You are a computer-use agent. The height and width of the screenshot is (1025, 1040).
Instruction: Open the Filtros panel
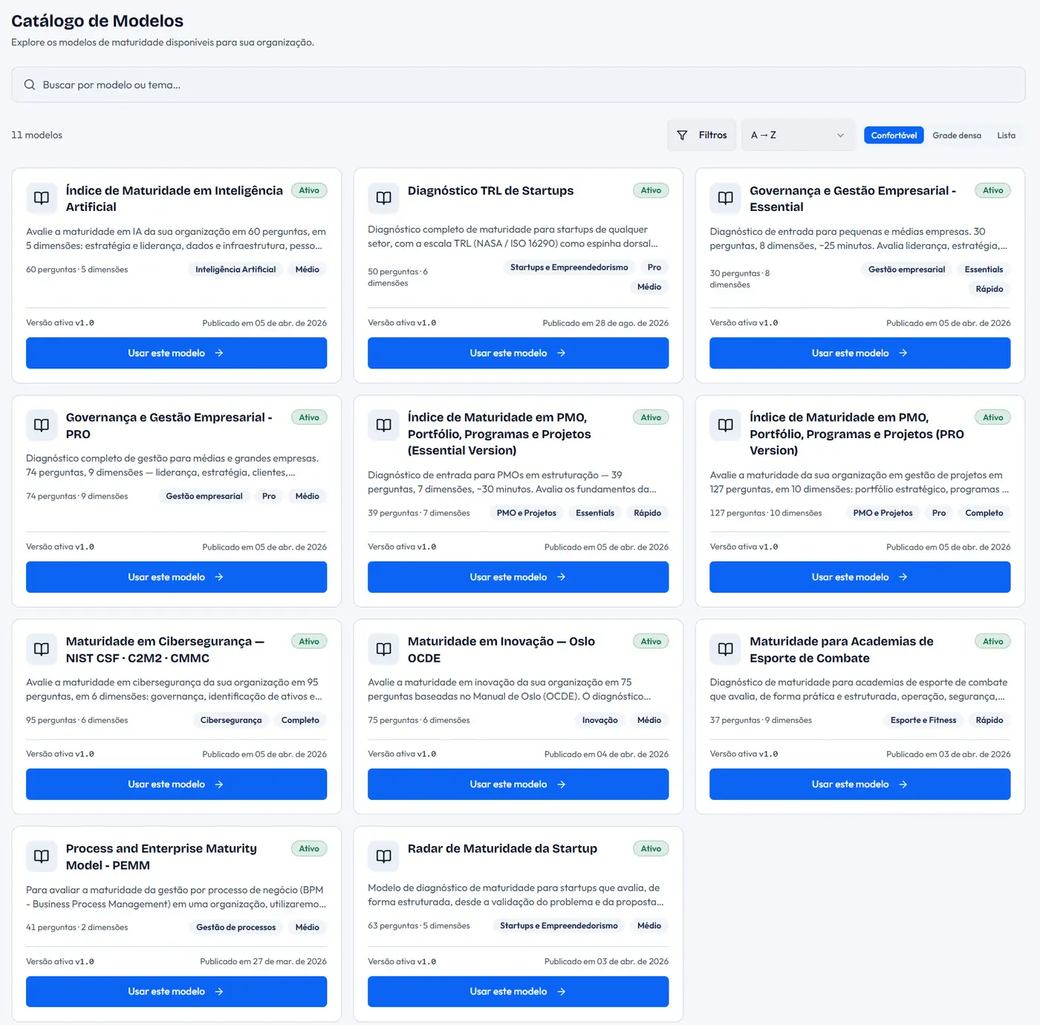click(x=702, y=135)
